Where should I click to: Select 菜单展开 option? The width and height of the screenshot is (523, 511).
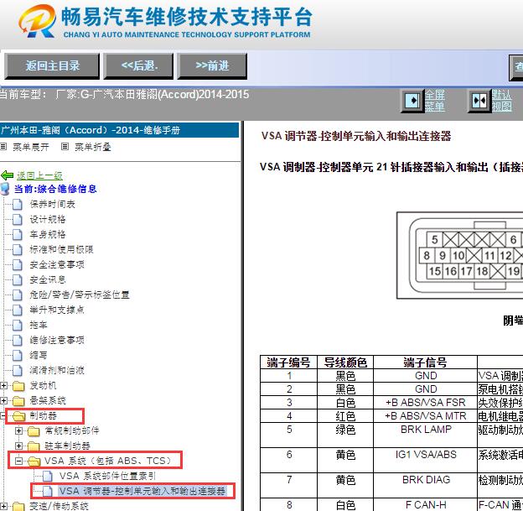point(31,147)
